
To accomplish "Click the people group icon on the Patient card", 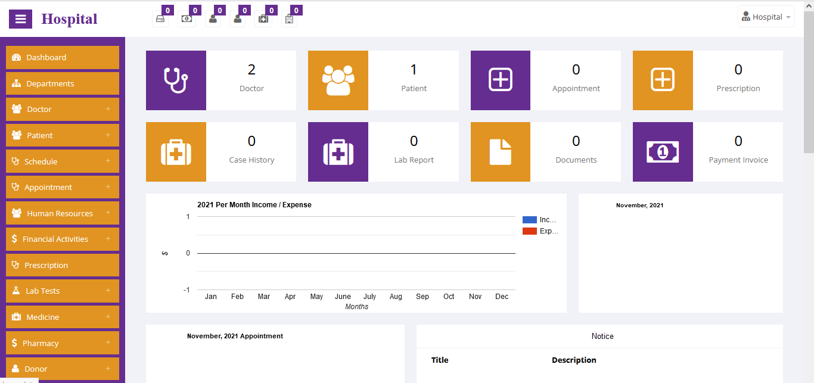I will tap(338, 80).
